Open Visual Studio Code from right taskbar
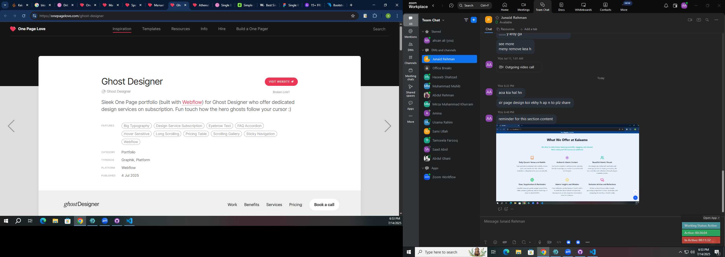The height and width of the screenshot is (257, 725). pos(592,252)
